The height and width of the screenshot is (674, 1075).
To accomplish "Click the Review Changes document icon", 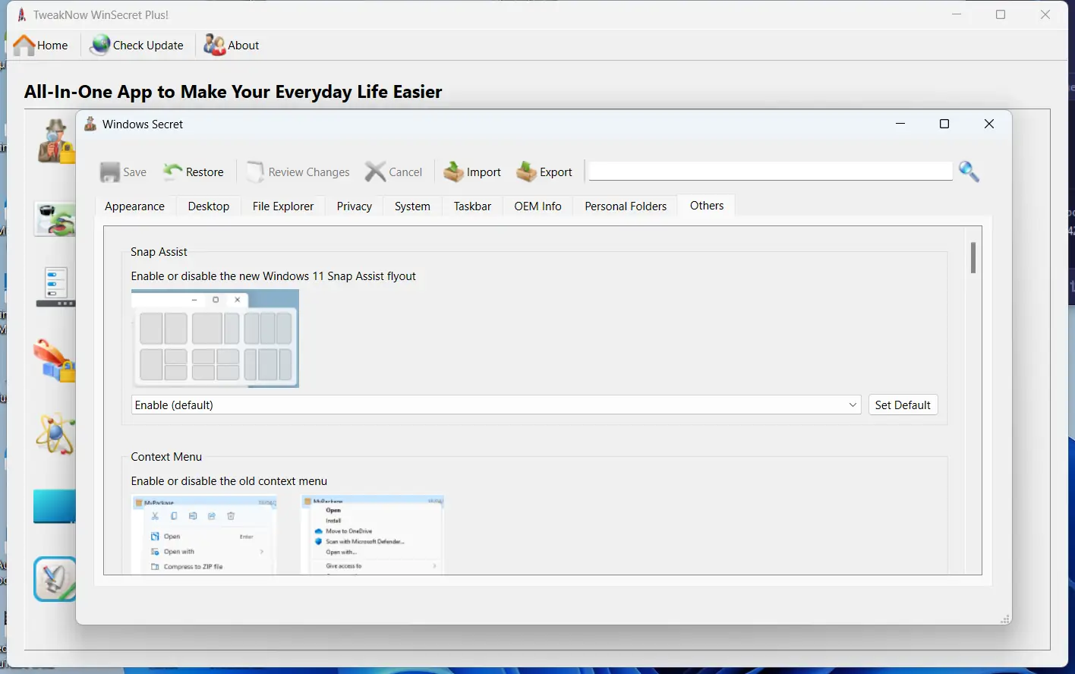I will click(255, 172).
